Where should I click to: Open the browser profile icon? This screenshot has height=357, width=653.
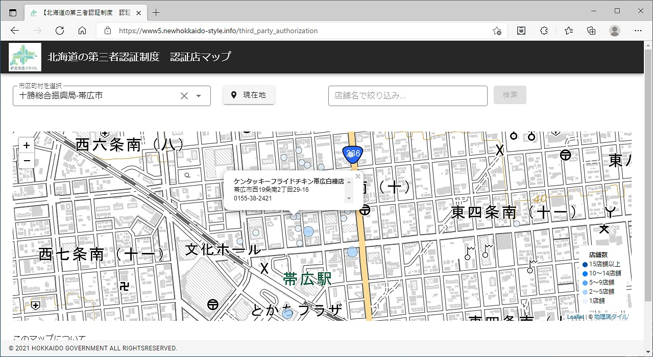coord(614,31)
